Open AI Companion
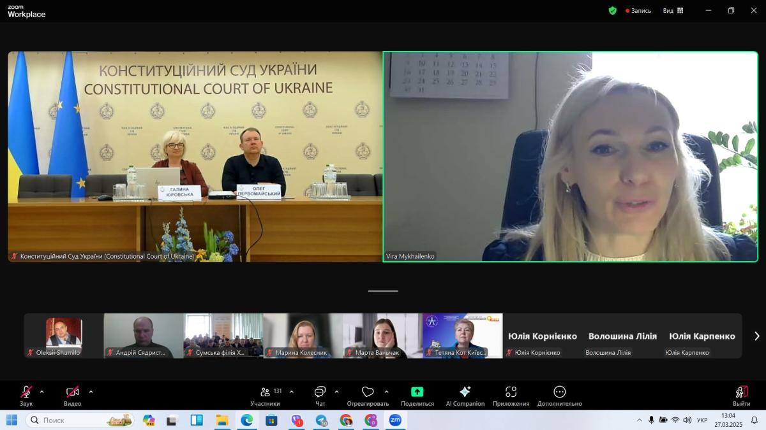766x430 pixels. (x=465, y=395)
